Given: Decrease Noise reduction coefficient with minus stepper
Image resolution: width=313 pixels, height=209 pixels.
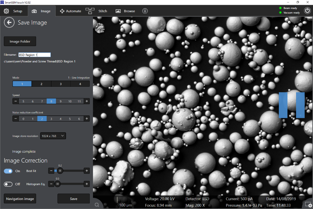Looking at the screenshot, I should click(x=15, y=118).
